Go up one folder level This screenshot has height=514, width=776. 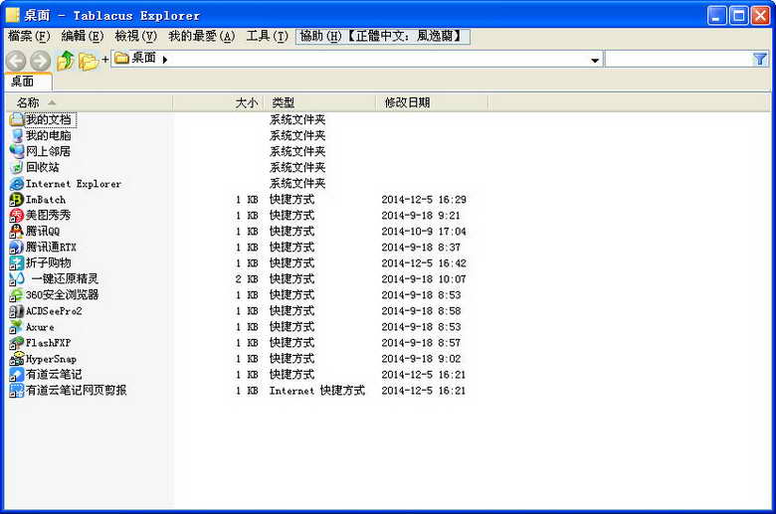(65, 61)
